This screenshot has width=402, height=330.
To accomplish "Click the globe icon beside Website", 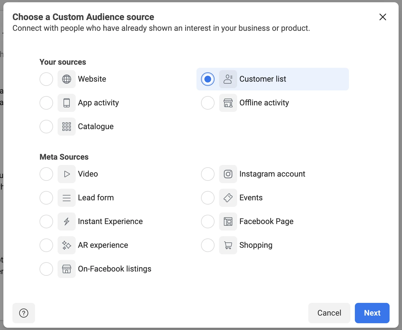I will 67,79.
